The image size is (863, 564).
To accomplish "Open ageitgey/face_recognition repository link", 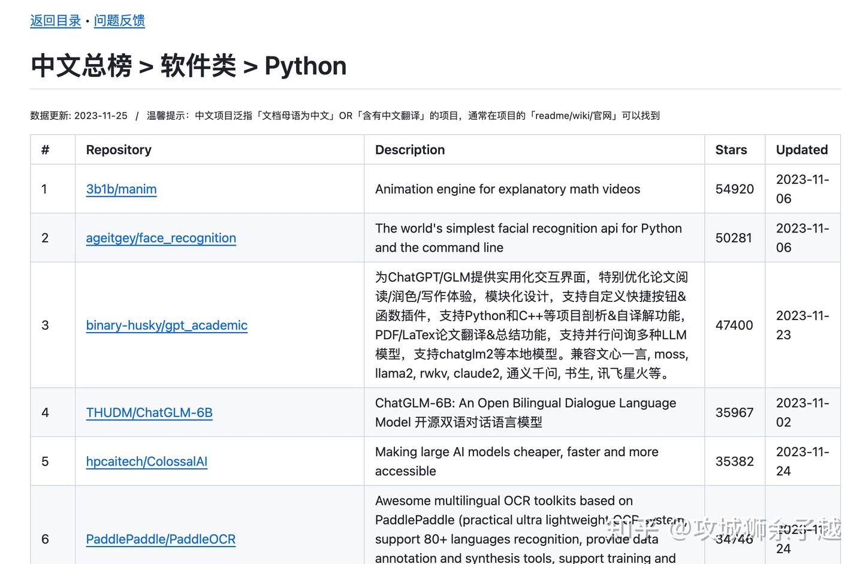I will click(161, 238).
